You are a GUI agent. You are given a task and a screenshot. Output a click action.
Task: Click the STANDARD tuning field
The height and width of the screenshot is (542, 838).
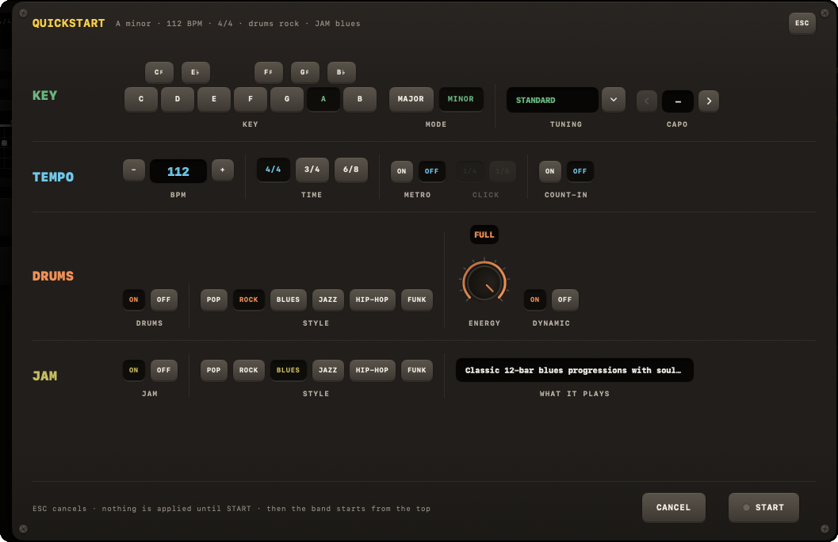click(x=552, y=100)
